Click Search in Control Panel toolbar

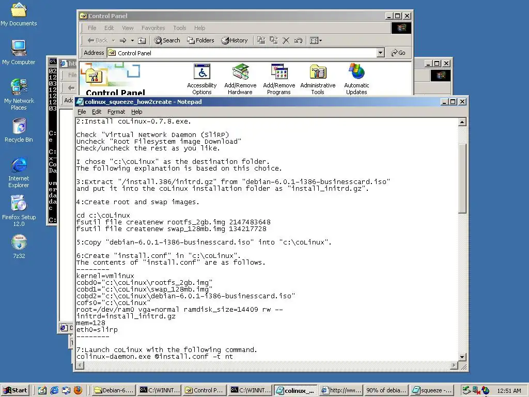[167, 40]
